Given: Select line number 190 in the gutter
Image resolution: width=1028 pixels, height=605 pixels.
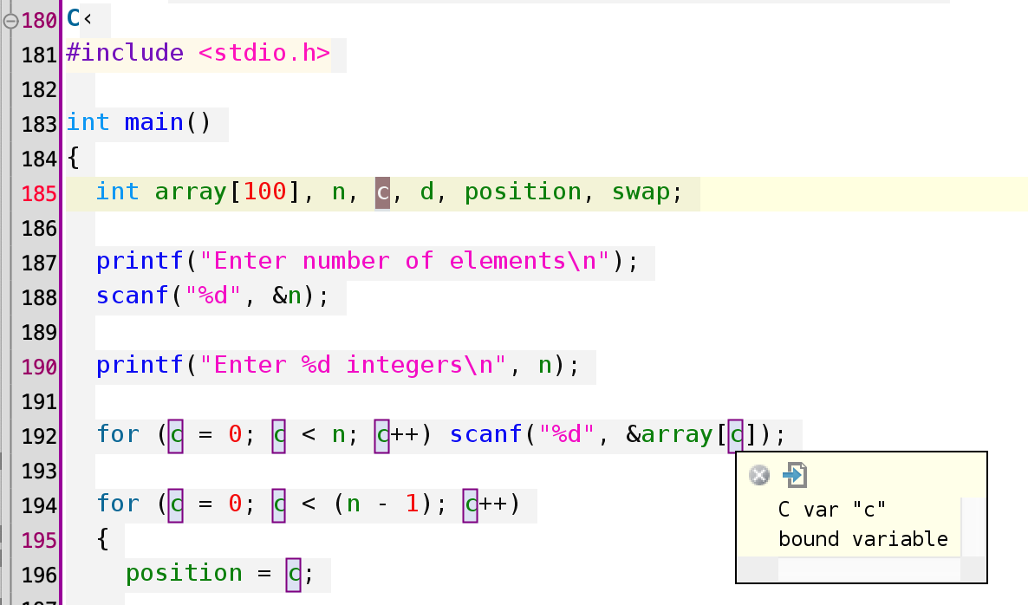Looking at the screenshot, I should tap(39, 367).
